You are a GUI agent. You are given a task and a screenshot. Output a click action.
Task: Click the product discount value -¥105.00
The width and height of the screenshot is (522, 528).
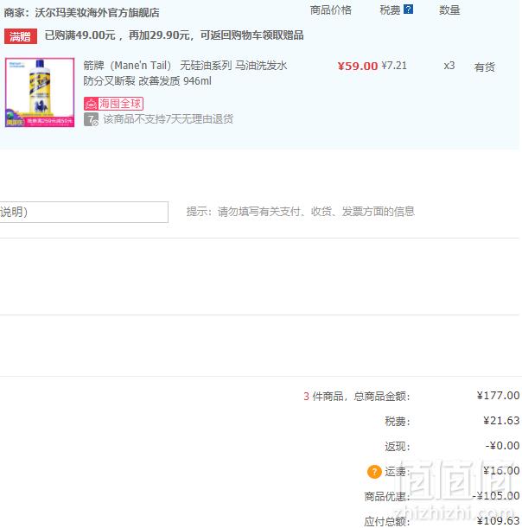pos(496,496)
